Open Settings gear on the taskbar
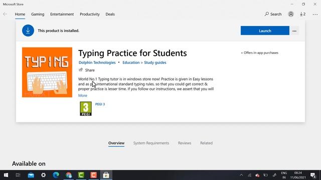 tap(44, 175)
